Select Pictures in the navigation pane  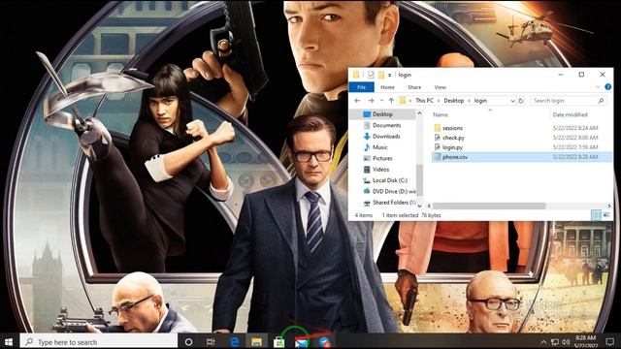pyautogui.click(x=382, y=158)
